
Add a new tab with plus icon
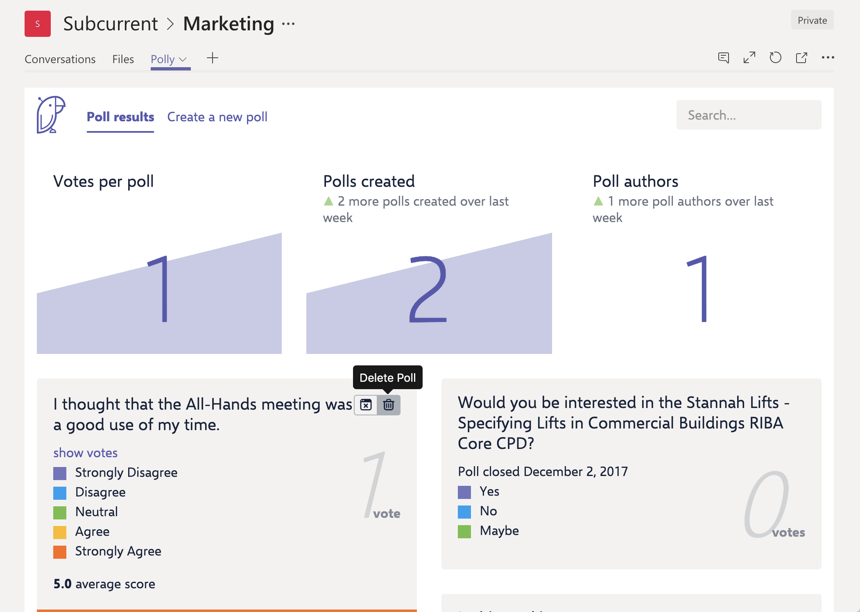pos(213,58)
